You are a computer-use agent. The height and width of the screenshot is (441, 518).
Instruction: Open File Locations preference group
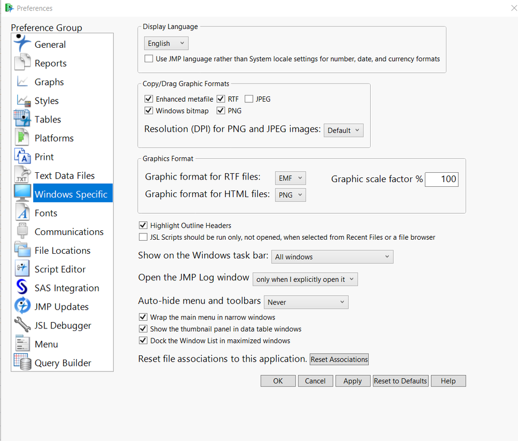62,251
